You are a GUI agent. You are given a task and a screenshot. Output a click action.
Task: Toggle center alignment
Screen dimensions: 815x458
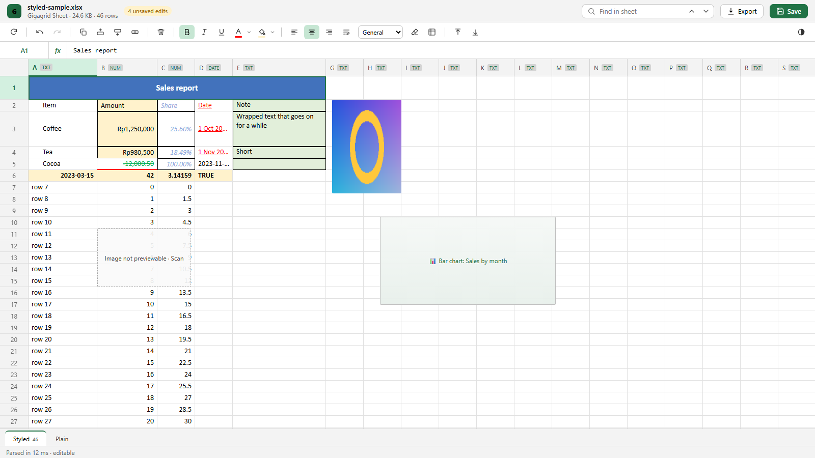[312, 32]
